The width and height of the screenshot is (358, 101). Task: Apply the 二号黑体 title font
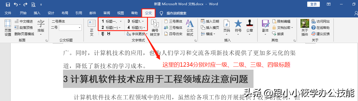58,21
